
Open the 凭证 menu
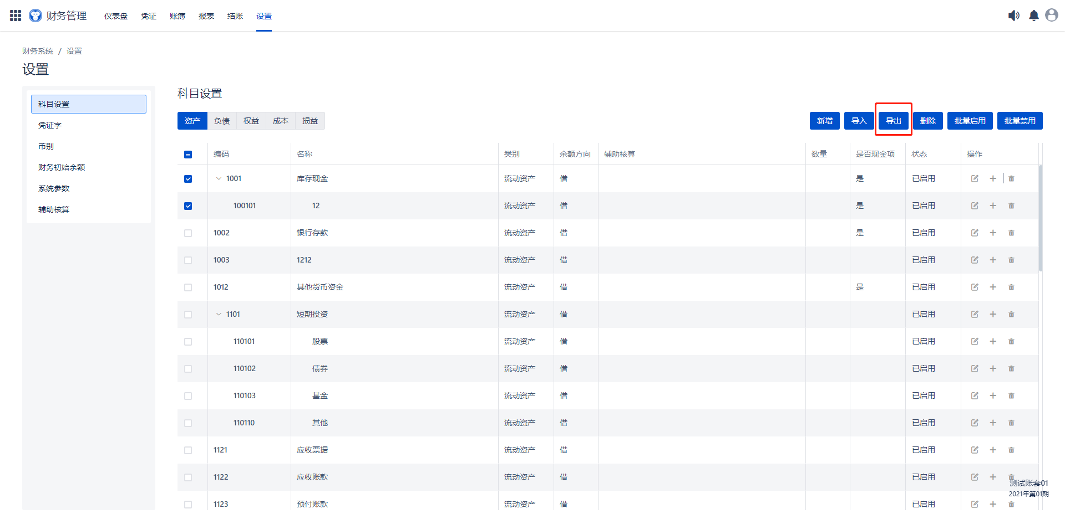[149, 16]
